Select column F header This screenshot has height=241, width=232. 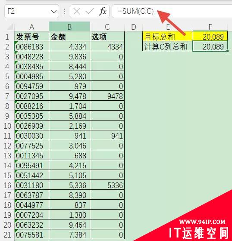coord(210,27)
